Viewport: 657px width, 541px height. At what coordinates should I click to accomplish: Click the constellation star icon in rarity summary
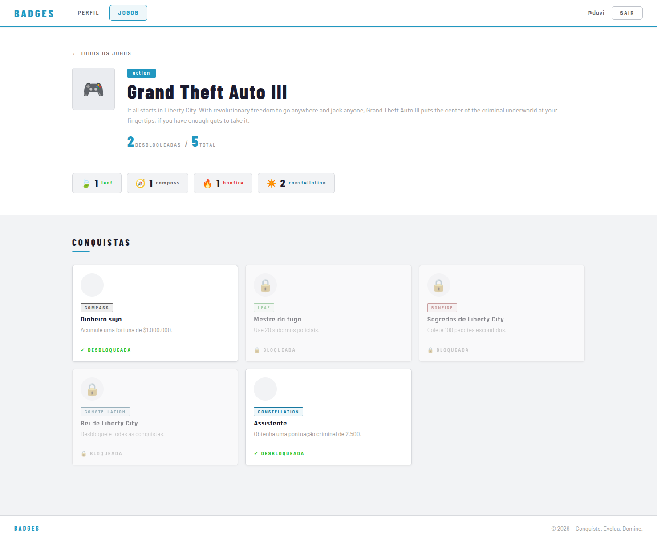coord(272,183)
